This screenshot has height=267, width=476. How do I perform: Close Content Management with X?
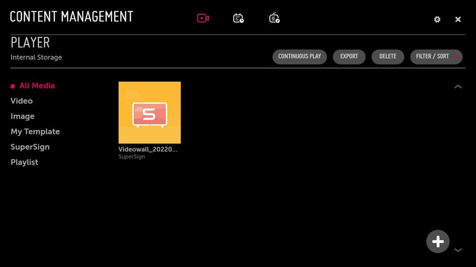458,19
